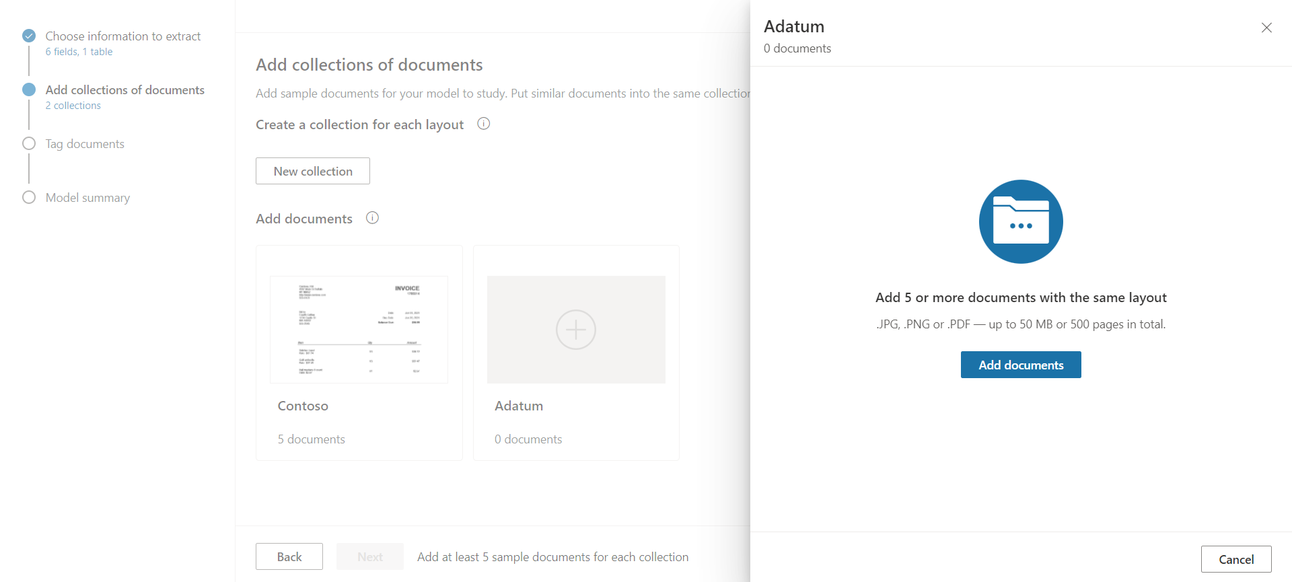1292x582 pixels.
Task: Open the Tag documents step label
Action: point(85,144)
